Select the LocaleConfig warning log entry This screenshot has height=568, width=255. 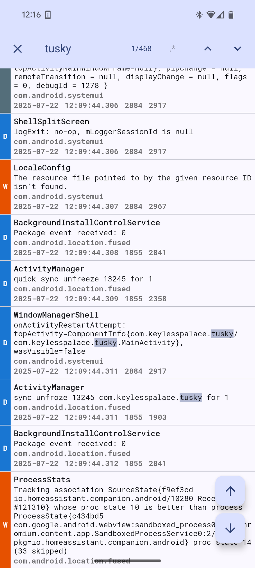click(x=132, y=187)
